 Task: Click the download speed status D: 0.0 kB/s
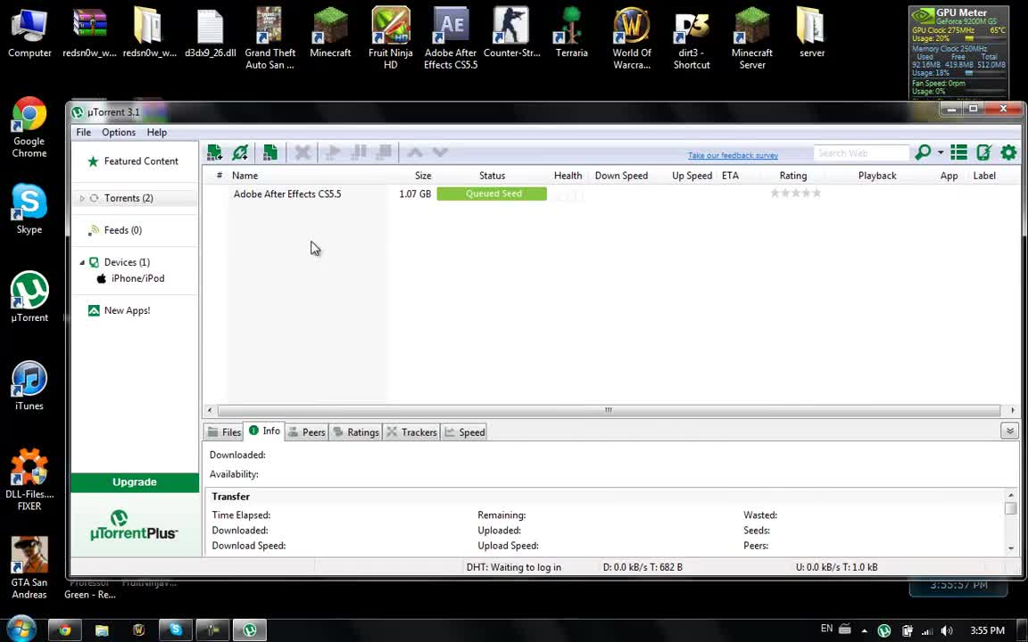tap(642, 567)
